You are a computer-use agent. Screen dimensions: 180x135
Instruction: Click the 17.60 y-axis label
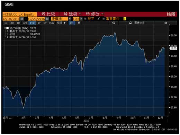point(174,107)
